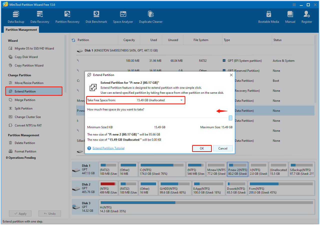Create Bootable Media from toolbar

(269, 17)
